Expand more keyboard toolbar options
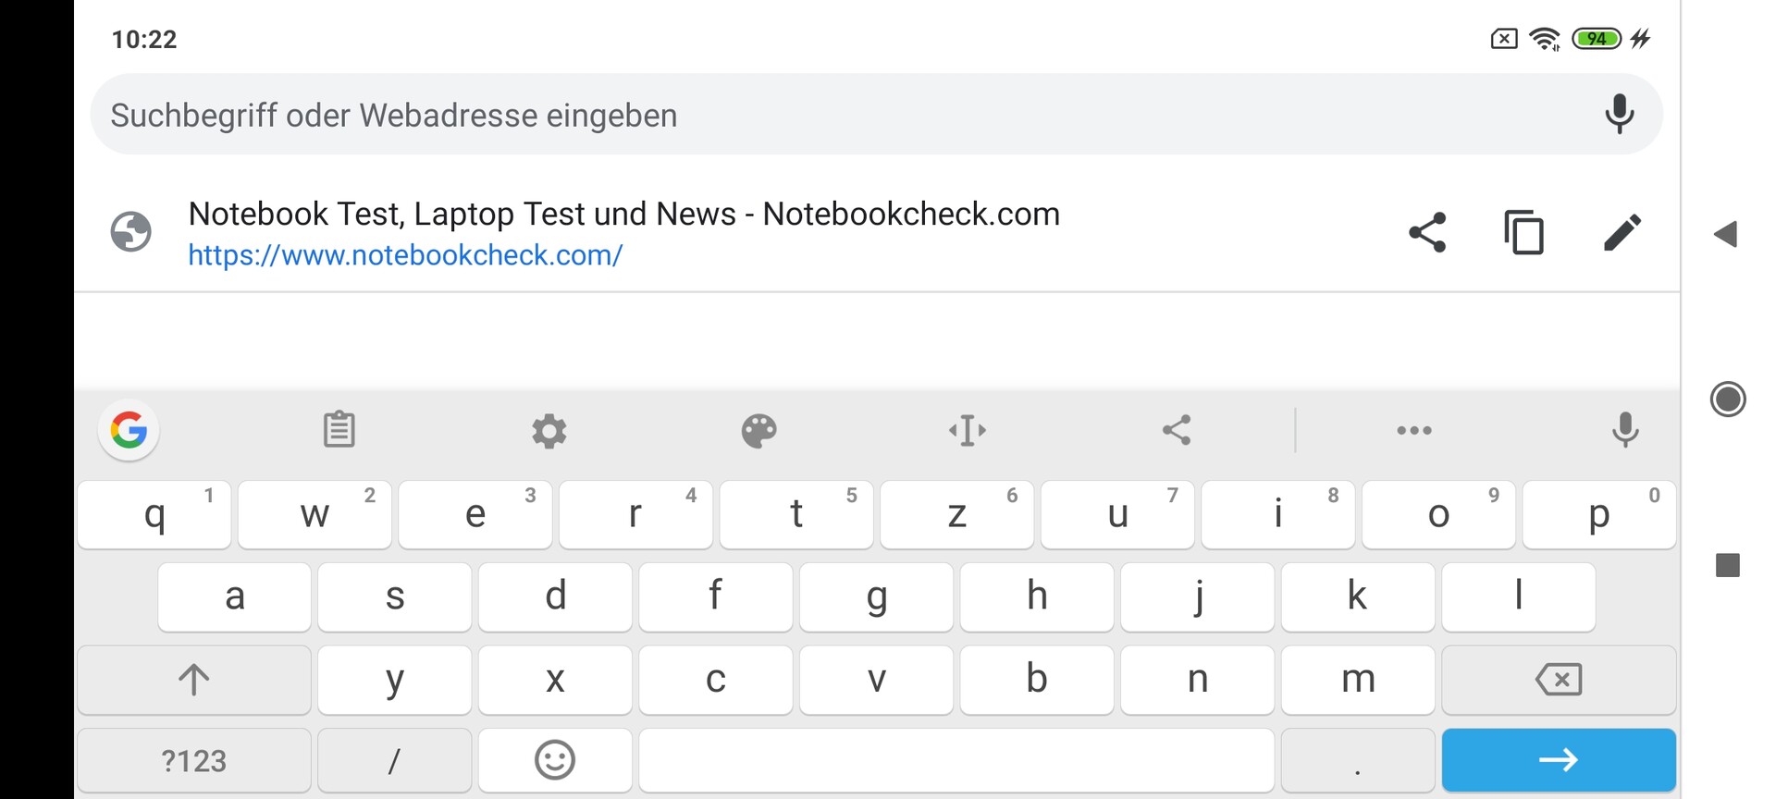 (1414, 431)
